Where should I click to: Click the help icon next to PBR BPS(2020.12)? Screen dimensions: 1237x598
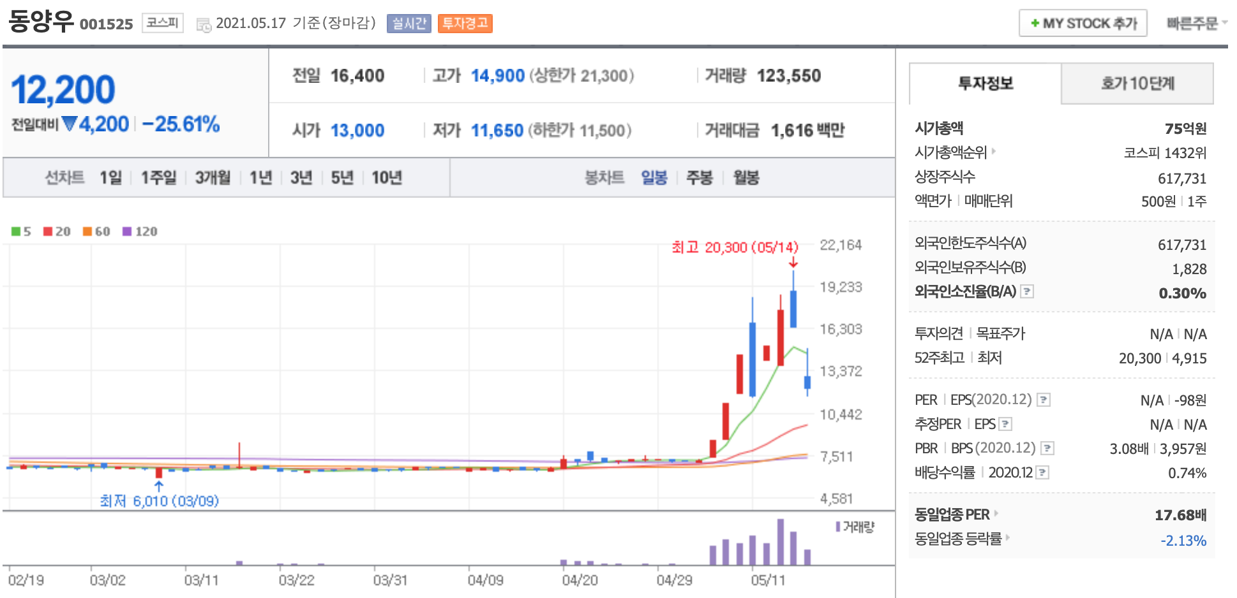[1047, 448]
